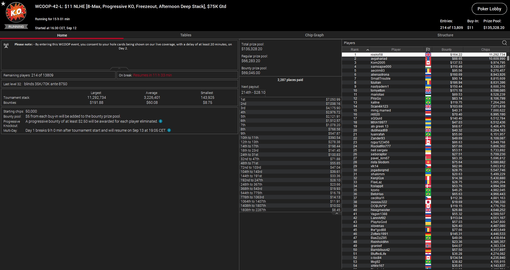Switch to the Home tab
This screenshot has width=510, height=270.
point(62,35)
